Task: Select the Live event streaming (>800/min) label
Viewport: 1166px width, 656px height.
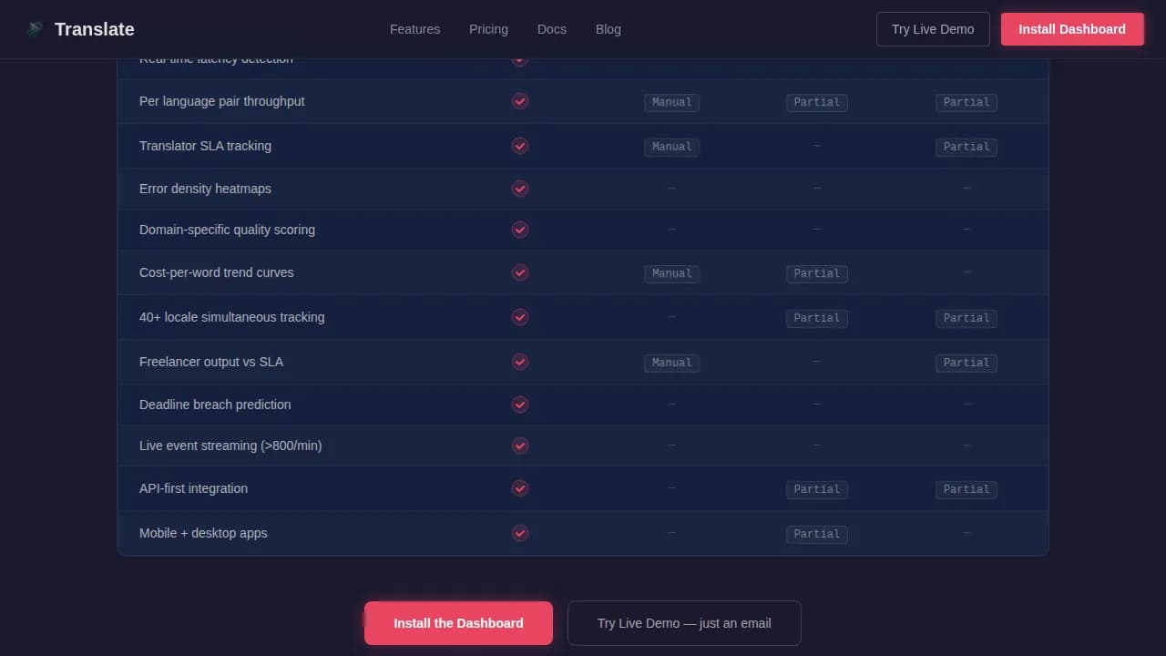Action: (230, 446)
